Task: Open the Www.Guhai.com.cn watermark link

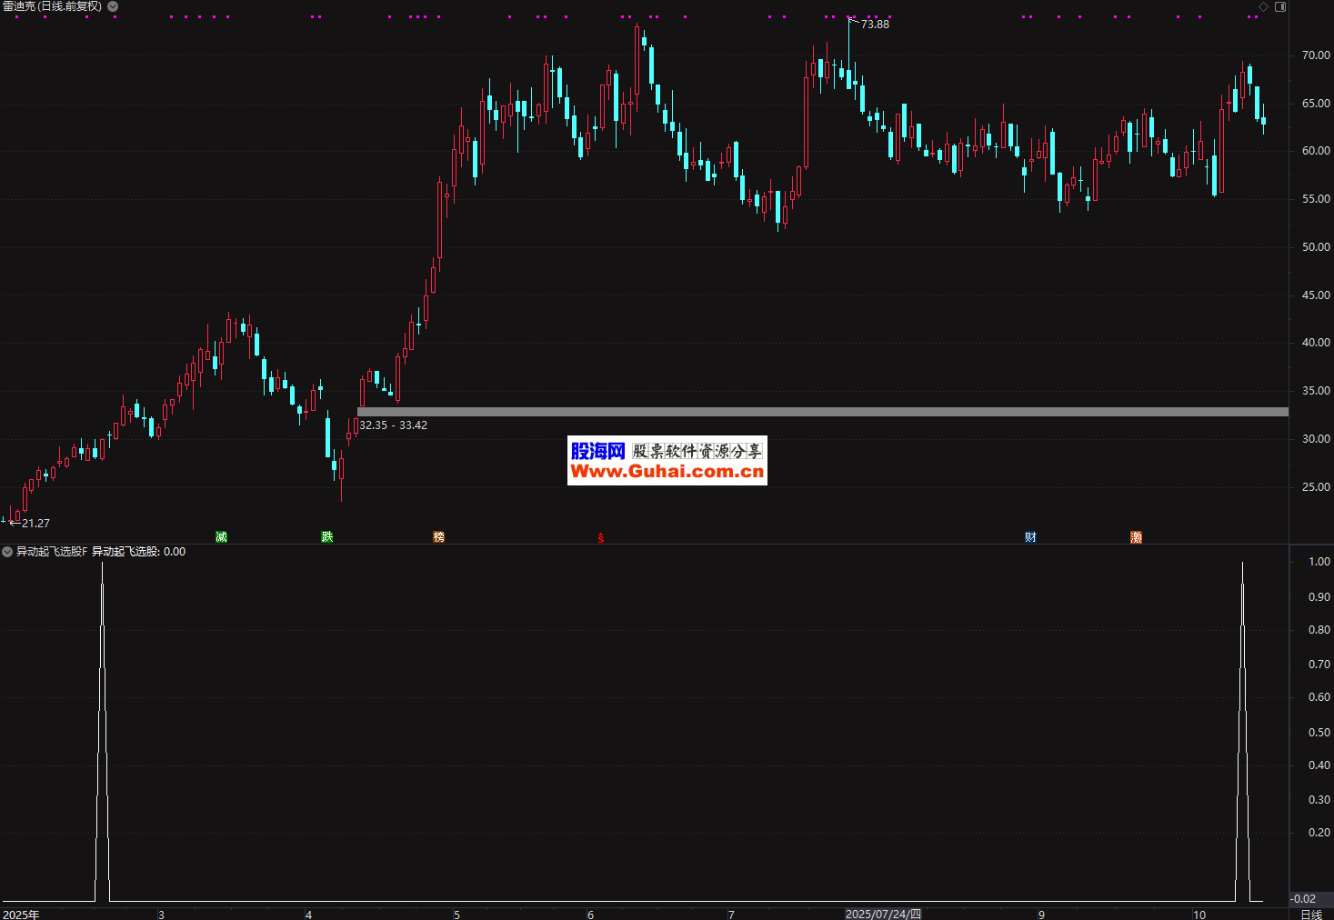Action: [667, 471]
